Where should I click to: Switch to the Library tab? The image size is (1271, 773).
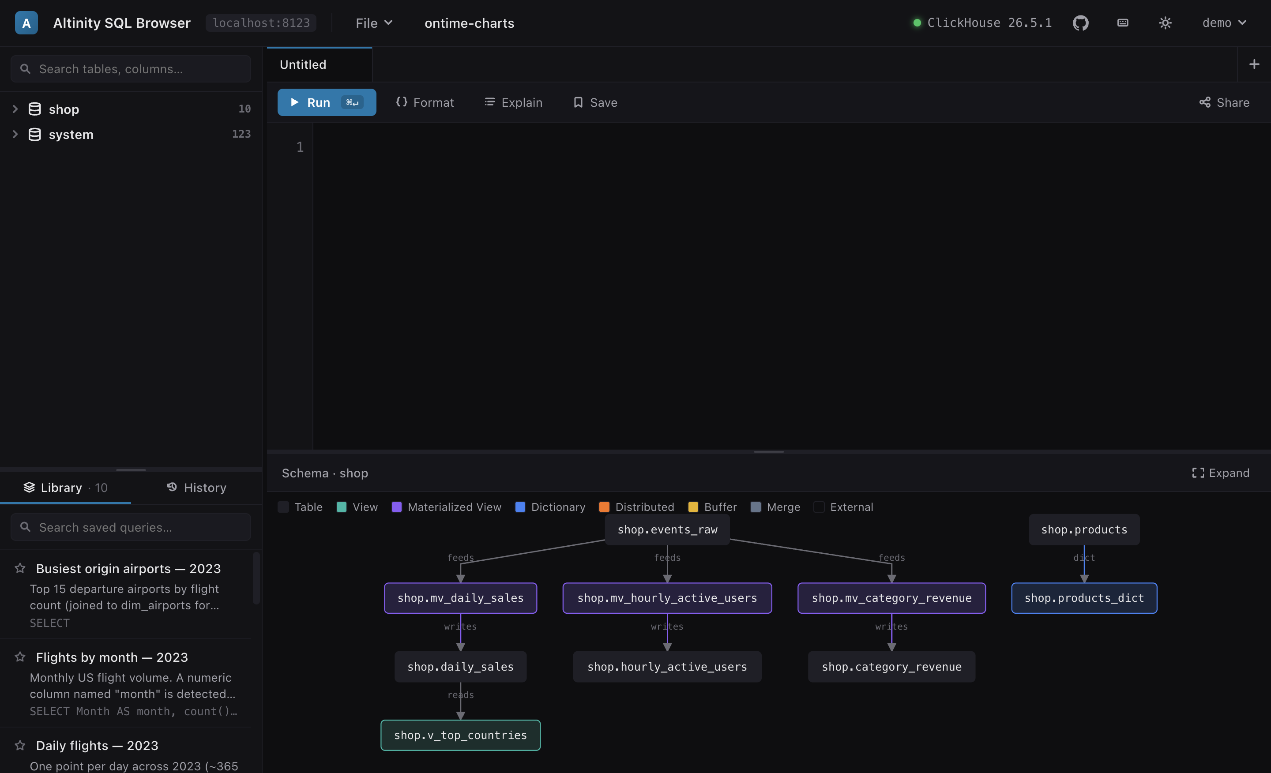tap(65, 487)
